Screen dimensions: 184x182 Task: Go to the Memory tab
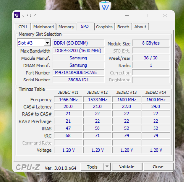pyautogui.click(x=66, y=27)
